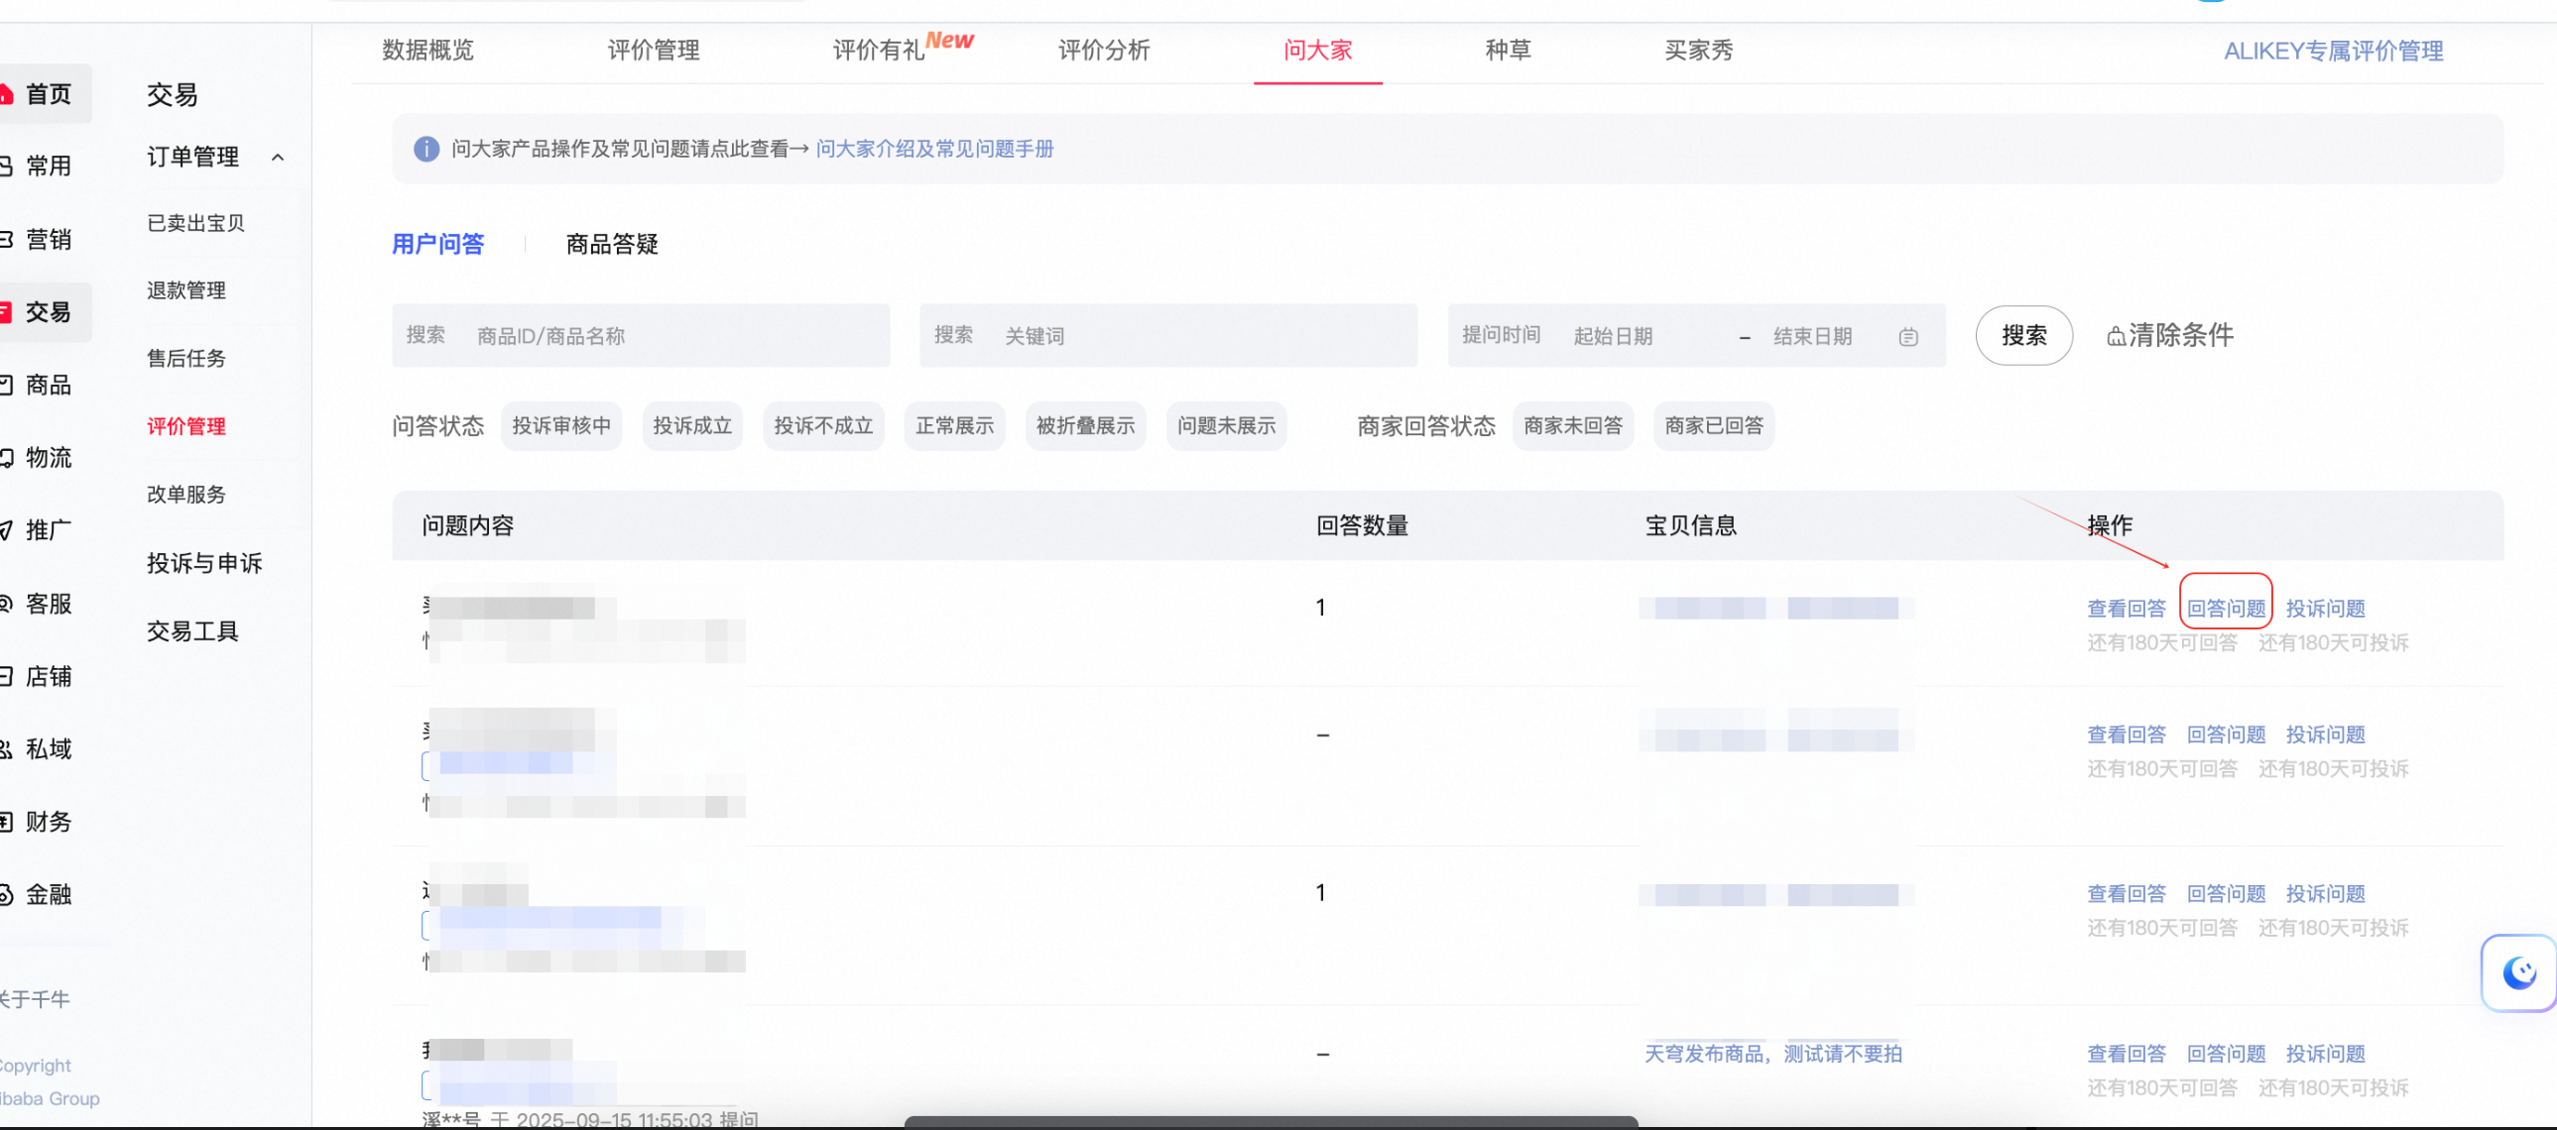Open the 营销 sidebar section

pyautogui.click(x=38, y=239)
